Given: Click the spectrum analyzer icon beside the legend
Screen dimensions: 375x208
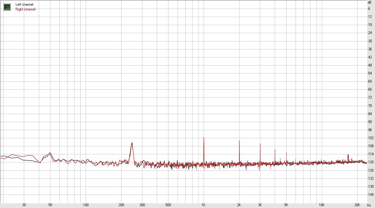Looking at the screenshot, I should tap(7, 7).
